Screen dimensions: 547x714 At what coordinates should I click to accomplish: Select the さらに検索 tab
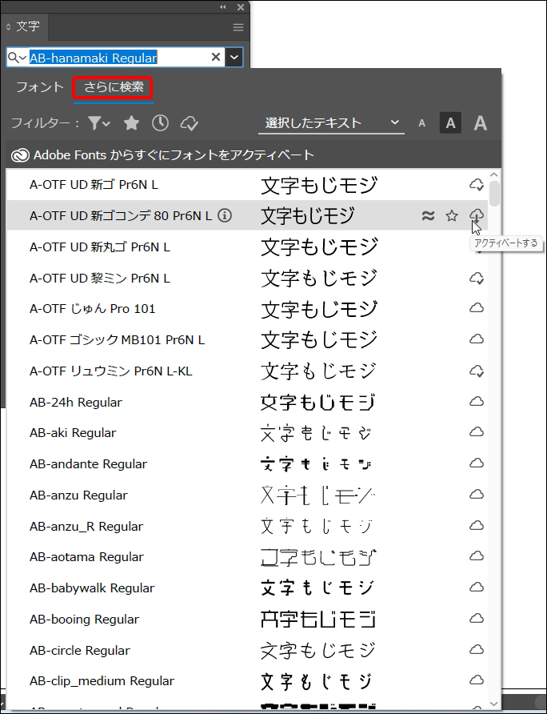[113, 87]
